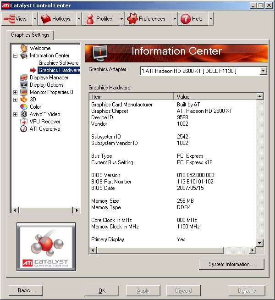
Task: Click tree panel scroll right arrow
Action: (x=77, y=210)
